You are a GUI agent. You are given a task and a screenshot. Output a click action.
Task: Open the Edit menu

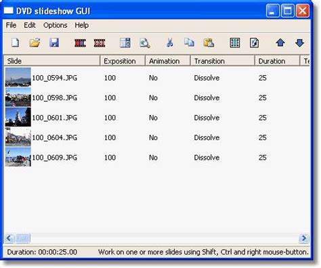[x=30, y=25]
